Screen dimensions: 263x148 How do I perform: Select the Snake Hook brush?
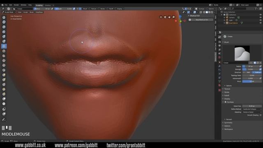pyautogui.click(x=4, y=79)
